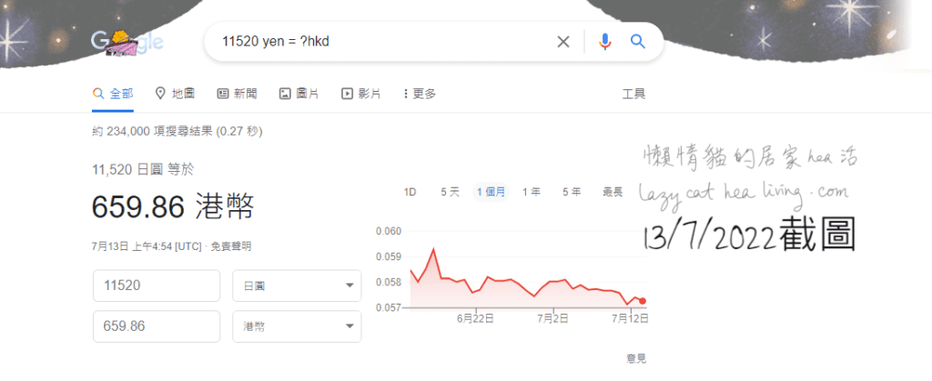Select the 5 天 chart range
932x381 pixels.
450,192
